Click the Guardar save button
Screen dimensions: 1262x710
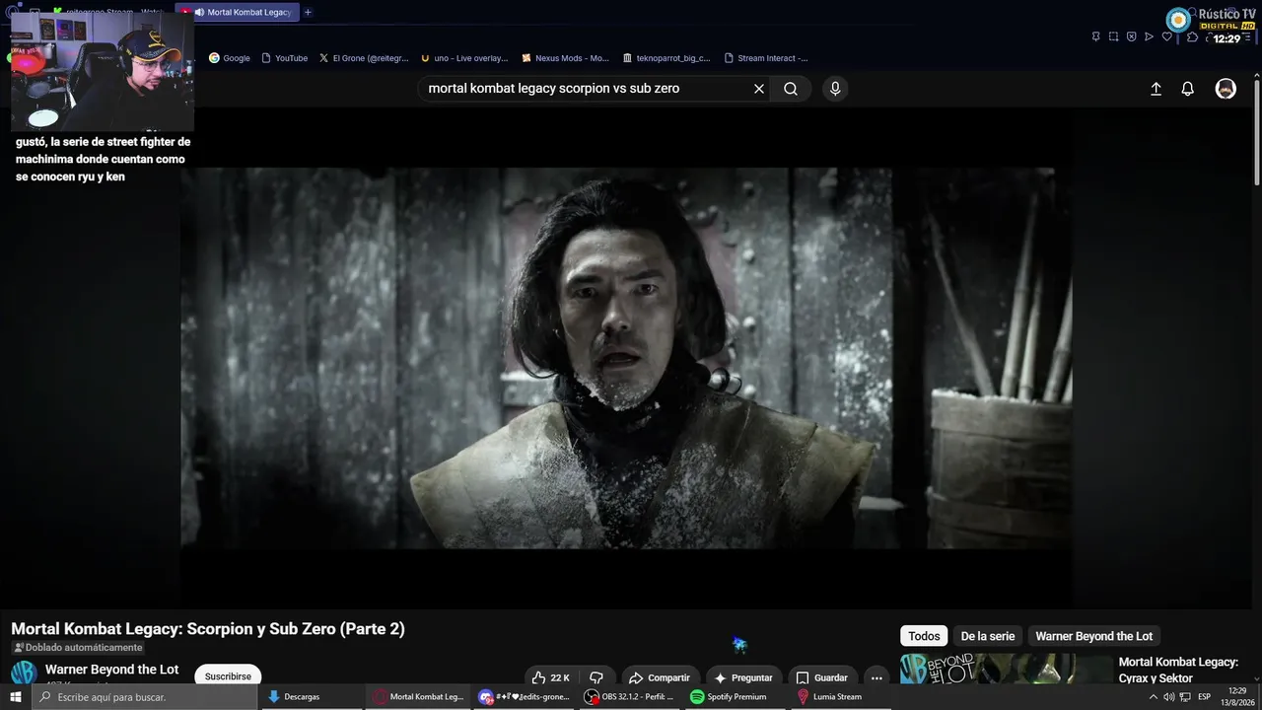(x=822, y=677)
